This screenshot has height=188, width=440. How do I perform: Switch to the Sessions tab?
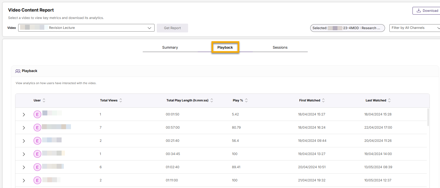pos(280,48)
